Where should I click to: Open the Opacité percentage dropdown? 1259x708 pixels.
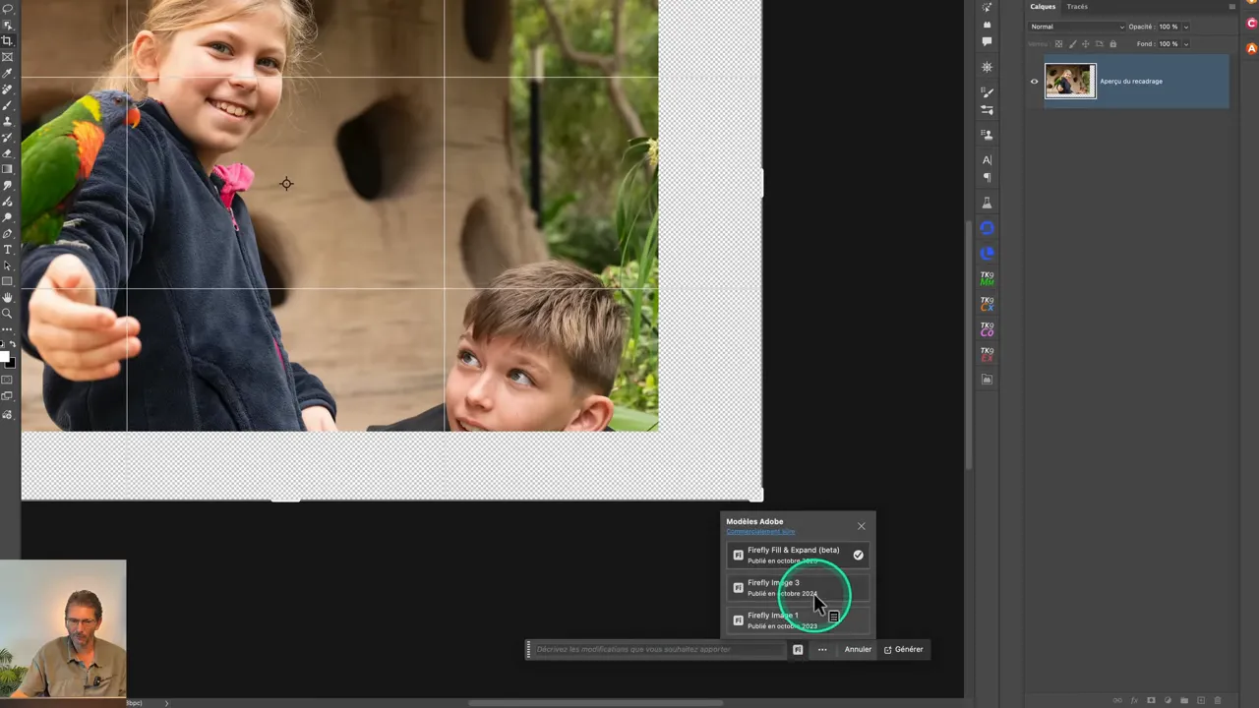[1185, 27]
